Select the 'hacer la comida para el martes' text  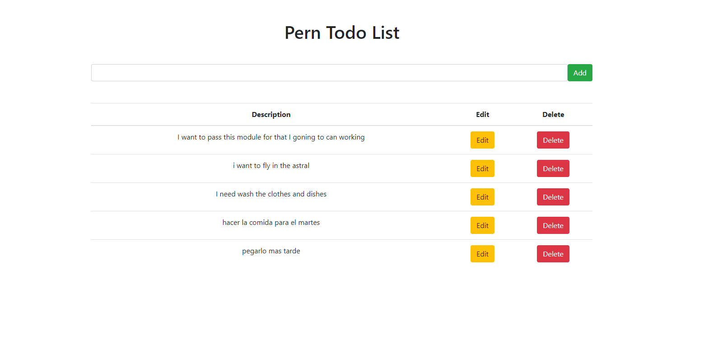pos(271,223)
